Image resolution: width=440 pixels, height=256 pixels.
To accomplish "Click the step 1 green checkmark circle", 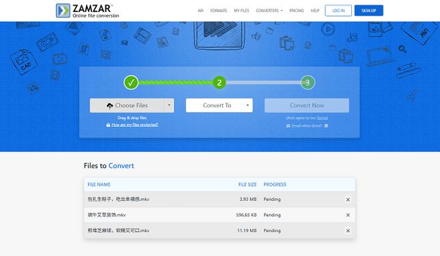I will point(131,82).
